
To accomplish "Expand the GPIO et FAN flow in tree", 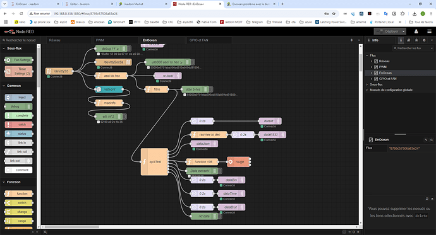I will pos(372,79).
